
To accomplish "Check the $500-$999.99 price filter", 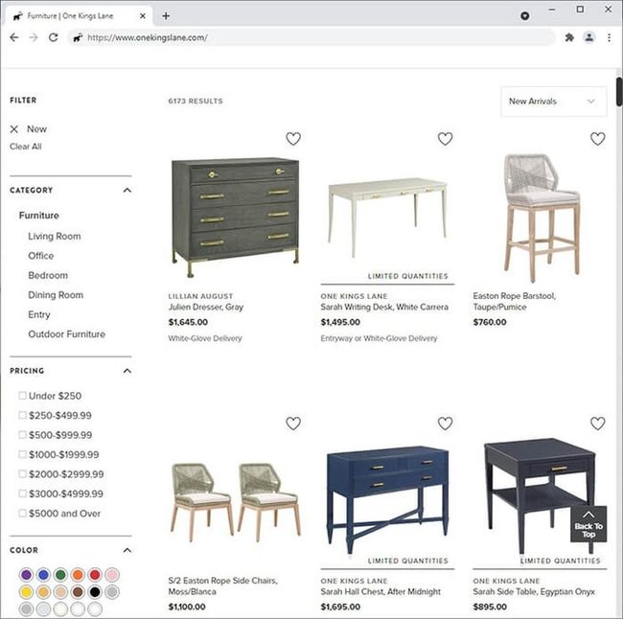I will 23,435.
